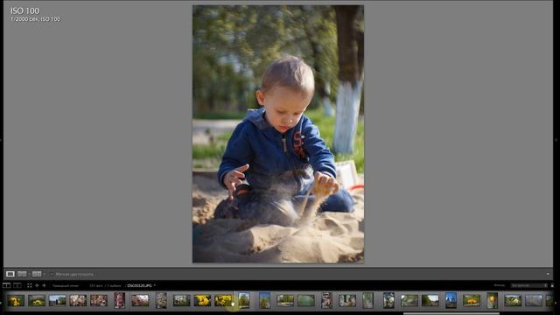The image size is (560, 315).
Task: Open the second window display icon
Action: 17,285
